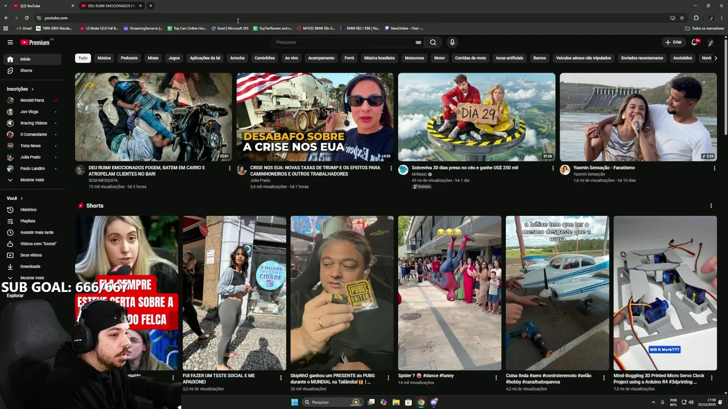Open the Você section chevron
The width and height of the screenshot is (728, 409).
pos(22,198)
